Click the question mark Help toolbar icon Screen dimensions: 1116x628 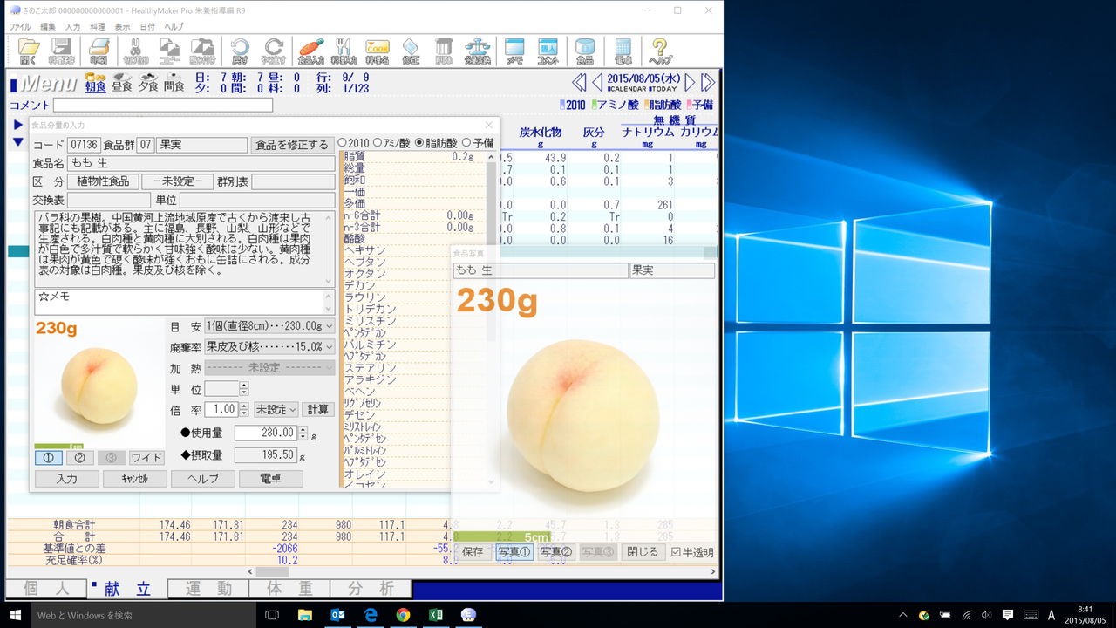coord(660,51)
